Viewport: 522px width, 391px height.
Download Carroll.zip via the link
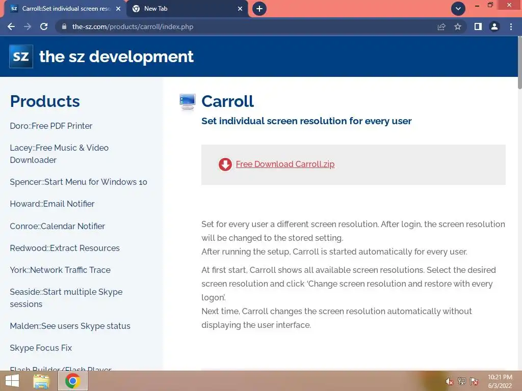285,164
